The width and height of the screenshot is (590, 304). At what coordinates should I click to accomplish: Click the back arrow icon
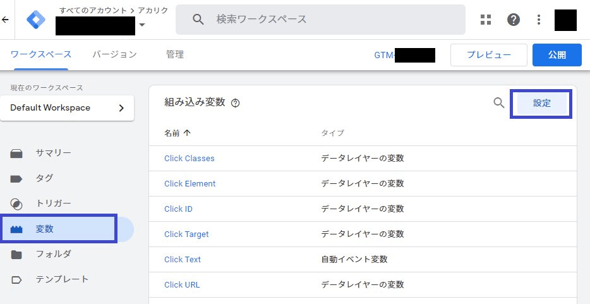[5, 20]
